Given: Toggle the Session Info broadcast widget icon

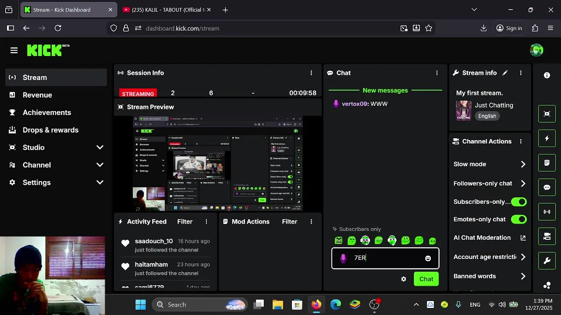Looking at the screenshot, I should [x=547, y=212].
